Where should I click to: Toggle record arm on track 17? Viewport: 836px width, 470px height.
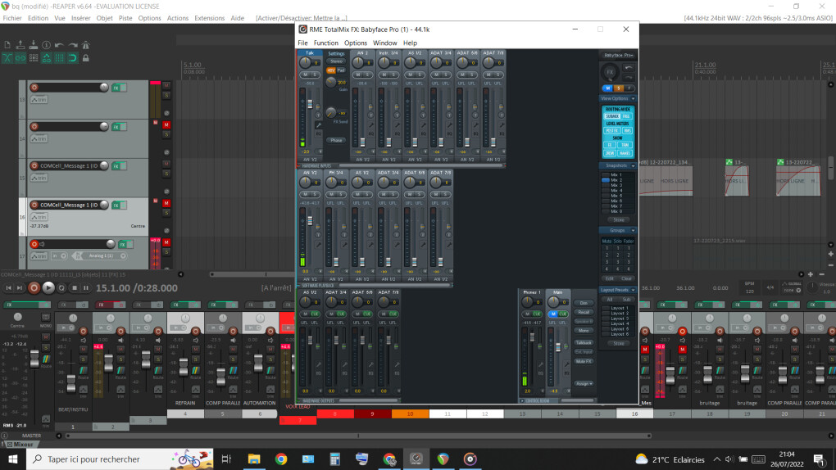coord(34,244)
